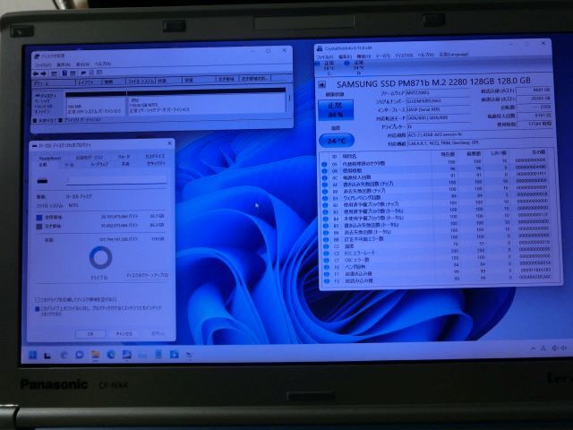
Task: Select SMART row C7 CRCエラー数
Action: click(x=436, y=260)
